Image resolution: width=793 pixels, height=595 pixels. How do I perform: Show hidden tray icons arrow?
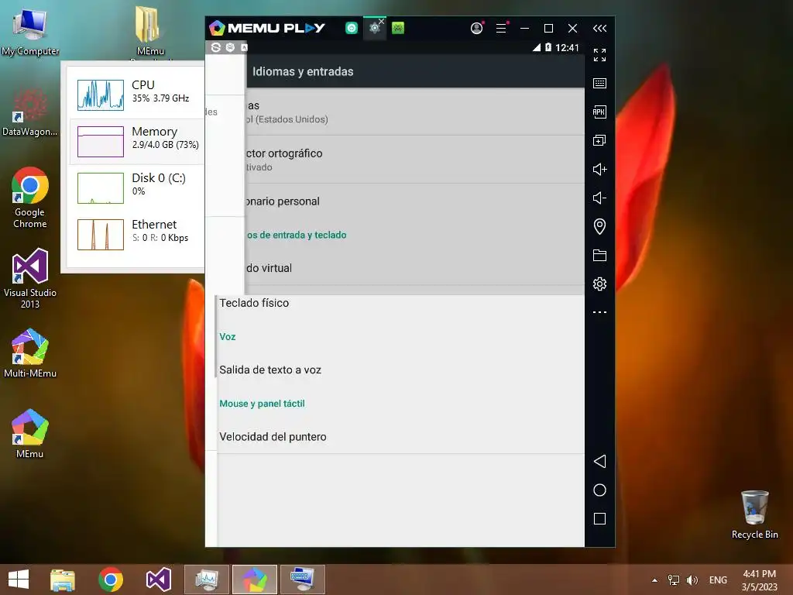click(x=655, y=580)
